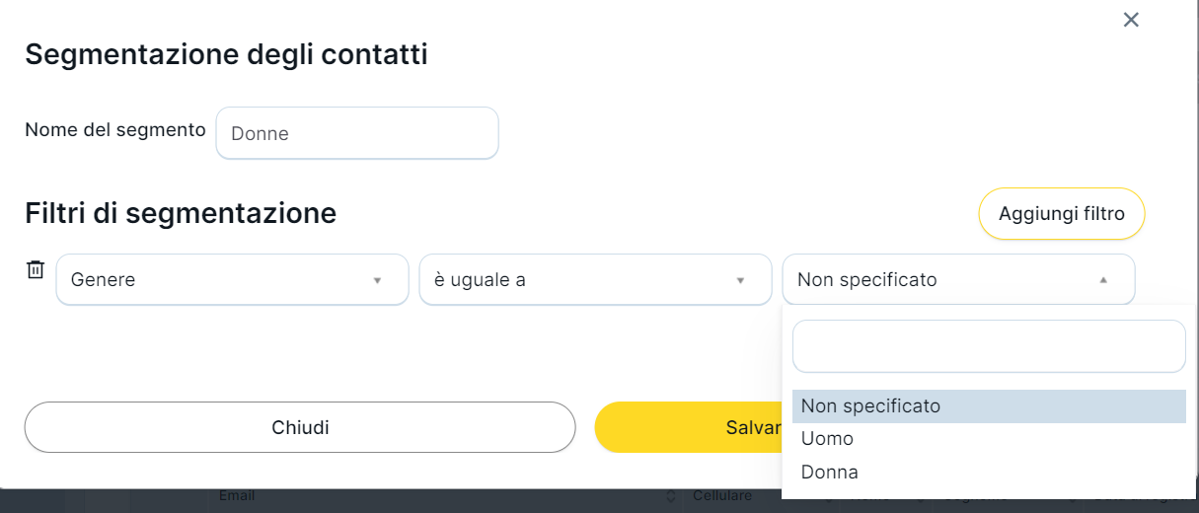The width and height of the screenshot is (1199, 513).
Task: Click the Cellulare column header in background table
Action: click(722, 496)
